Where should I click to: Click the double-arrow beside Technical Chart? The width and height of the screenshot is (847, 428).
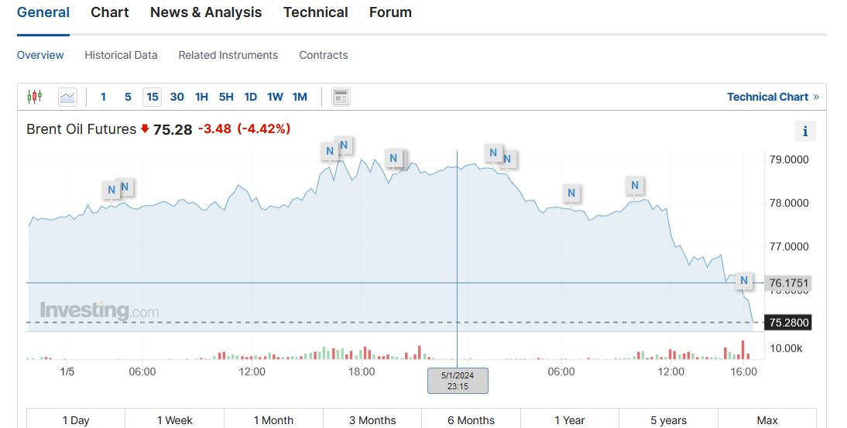click(816, 97)
